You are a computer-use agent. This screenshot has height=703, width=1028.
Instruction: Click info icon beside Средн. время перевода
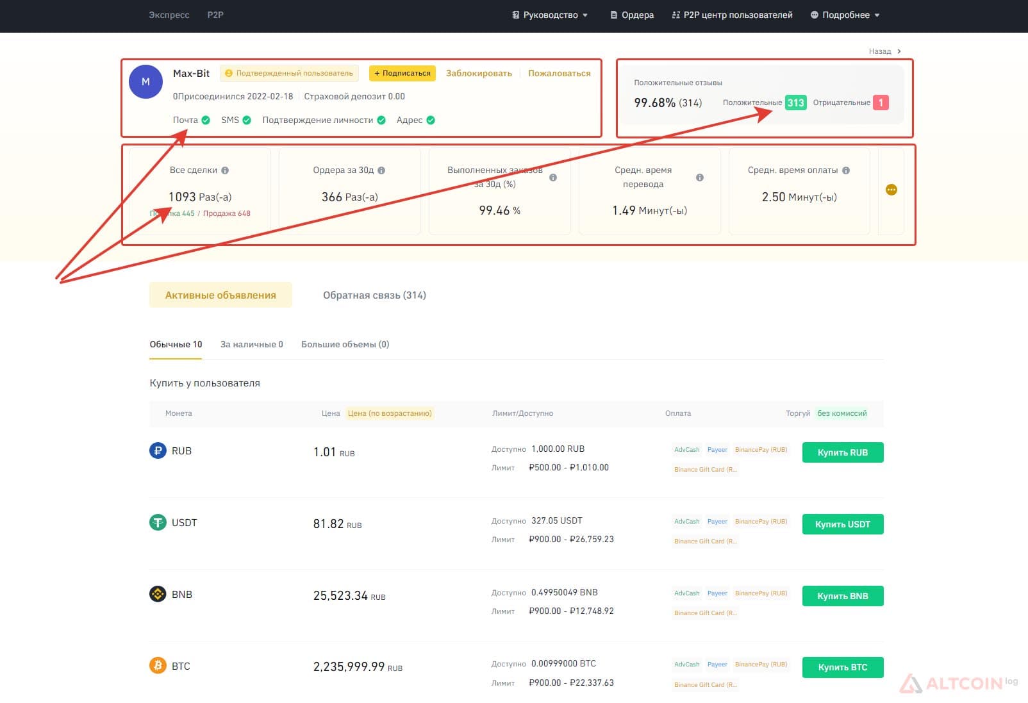(700, 178)
